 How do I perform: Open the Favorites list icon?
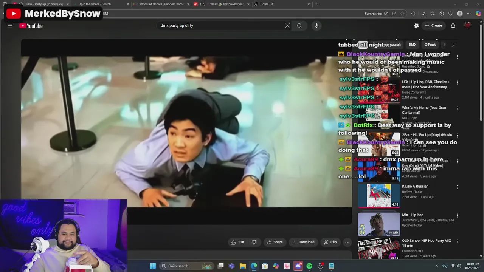[x=432, y=14]
